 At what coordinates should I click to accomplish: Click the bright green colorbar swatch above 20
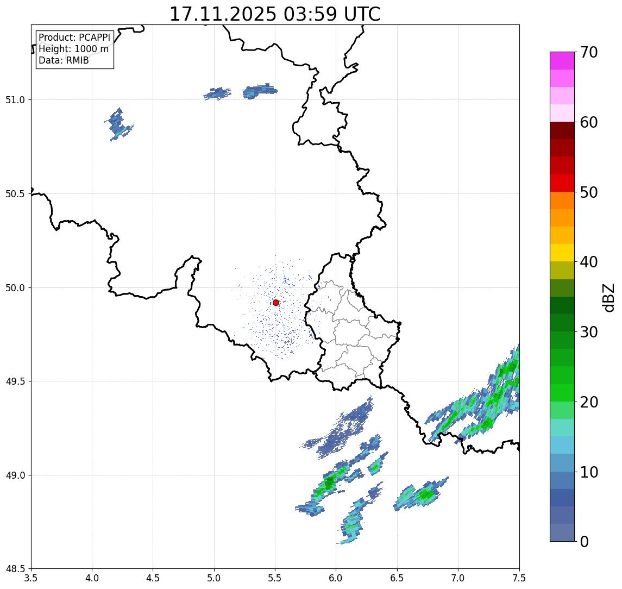[x=562, y=393]
